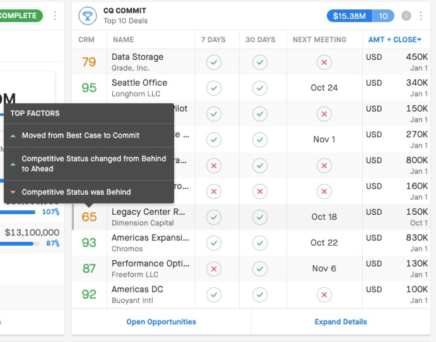Click the 30 DAYS column header
Image resolution: width=436 pixels, height=342 pixels.
click(x=260, y=40)
